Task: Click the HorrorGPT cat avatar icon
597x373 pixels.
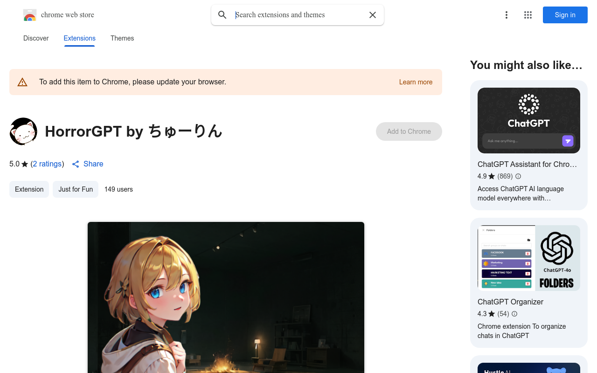Action: [x=23, y=131]
